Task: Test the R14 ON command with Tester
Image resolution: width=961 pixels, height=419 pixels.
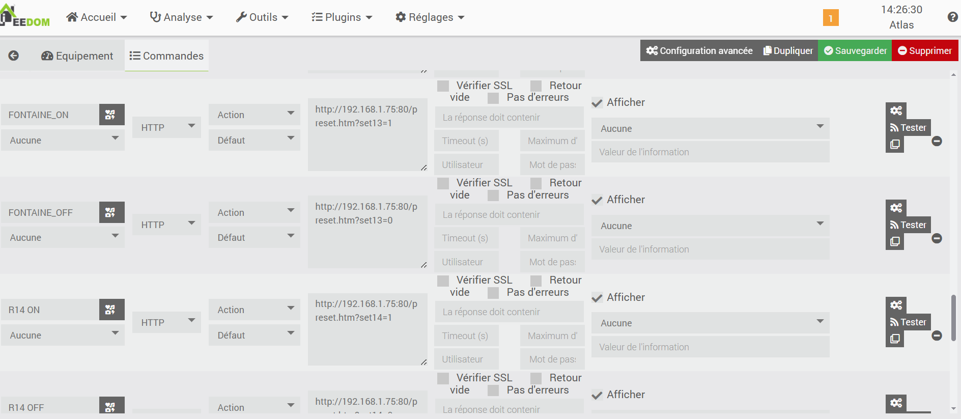Action: pos(908,322)
